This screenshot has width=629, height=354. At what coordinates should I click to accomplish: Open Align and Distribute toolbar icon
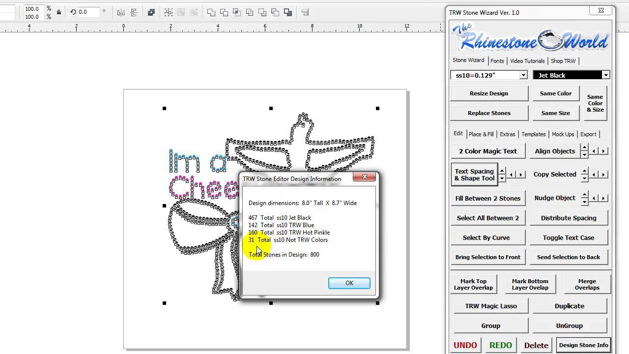pos(305,12)
